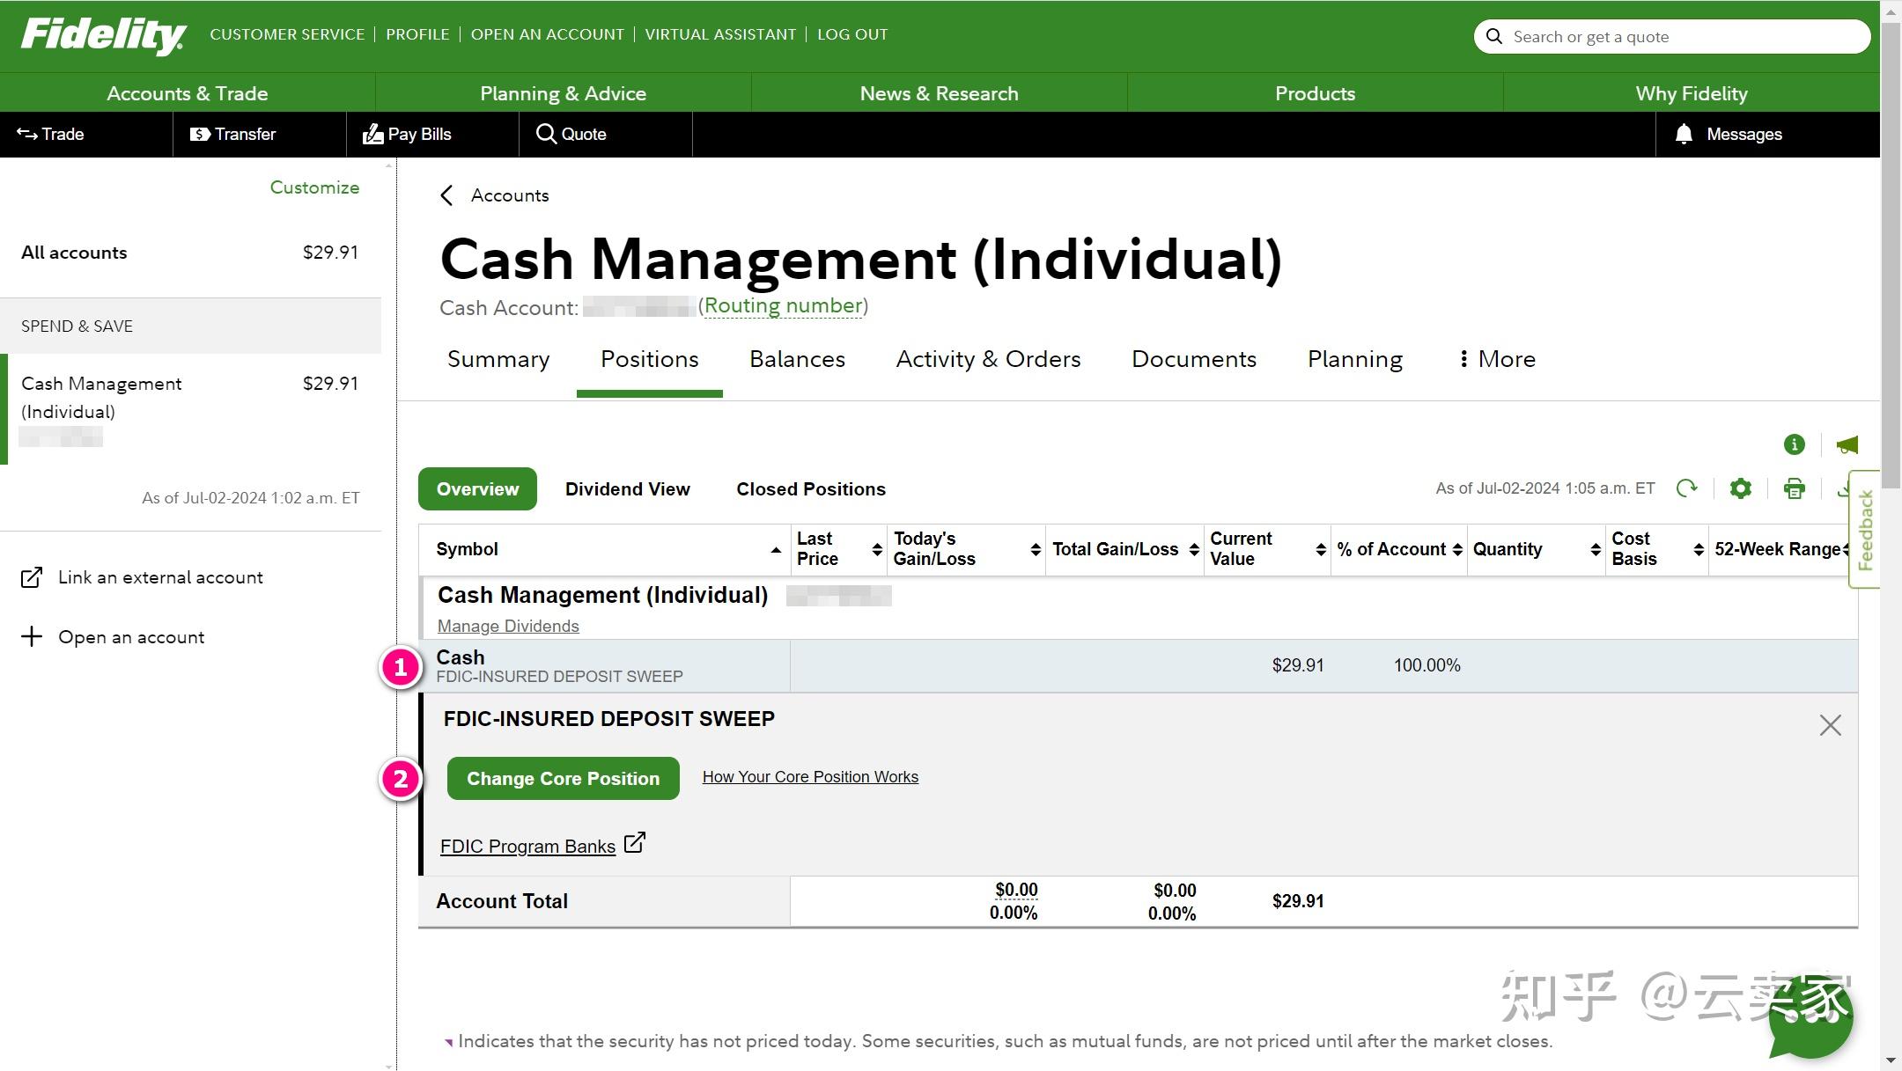
Task: Click the back chevron beside Accounts
Action: coord(446,195)
